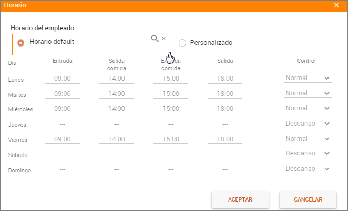Focus the Viernes Salida time field
349x212 pixels.
coord(225,139)
